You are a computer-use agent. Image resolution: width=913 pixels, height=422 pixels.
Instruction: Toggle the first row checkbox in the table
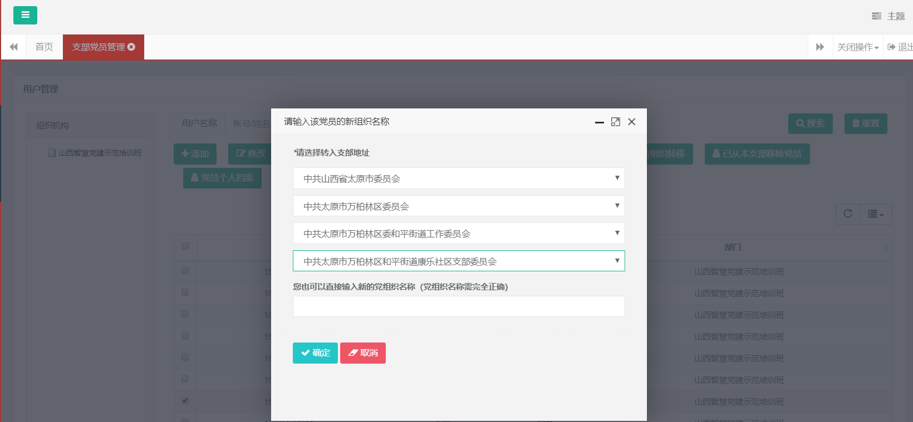185,271
